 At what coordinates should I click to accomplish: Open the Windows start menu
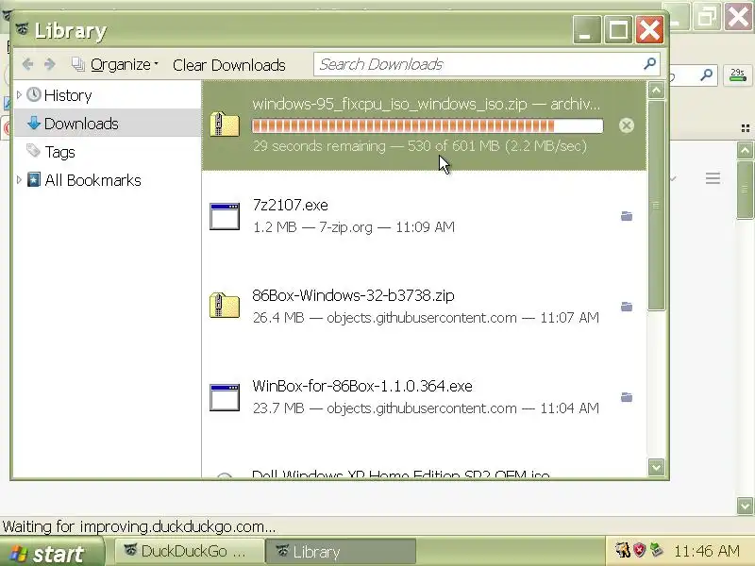coord(51,552)
